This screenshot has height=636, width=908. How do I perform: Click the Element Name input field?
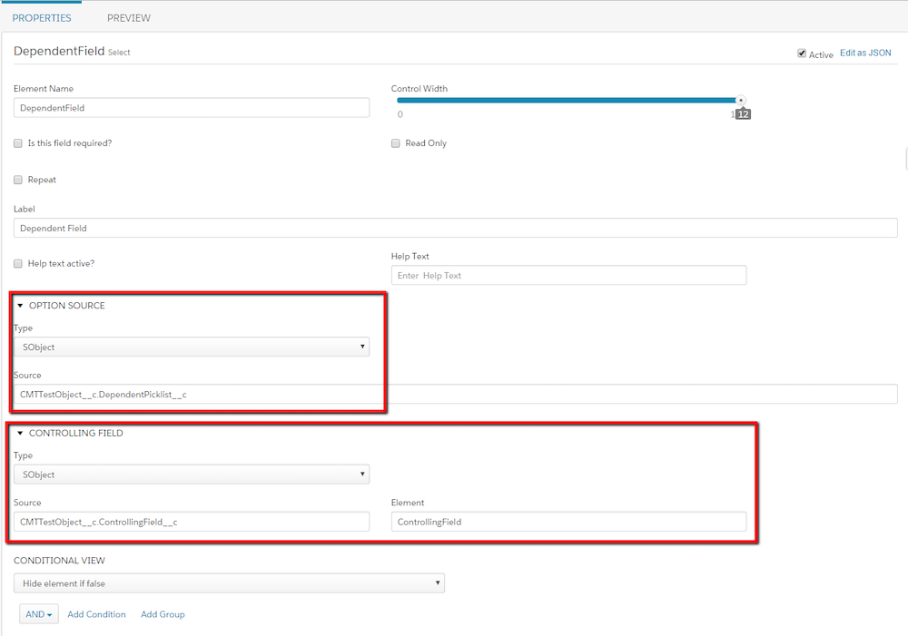pos(192,108)
